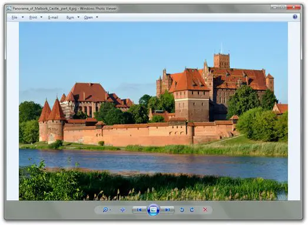This screenshot has width=308, height=225.
Task: Delete the photo with red X
Action: (206, 210)
